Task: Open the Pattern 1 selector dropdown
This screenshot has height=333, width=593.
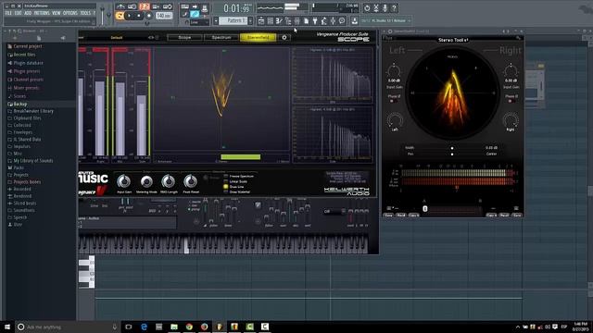Action: [x=233, y=20]
